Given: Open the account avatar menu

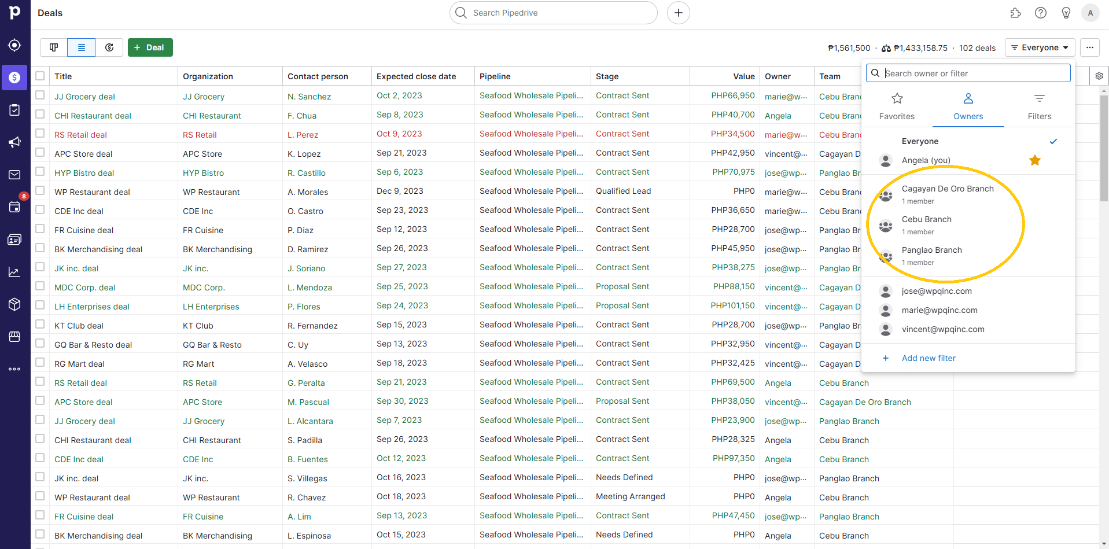Looking at the screenshot, I should point(1090,13).
